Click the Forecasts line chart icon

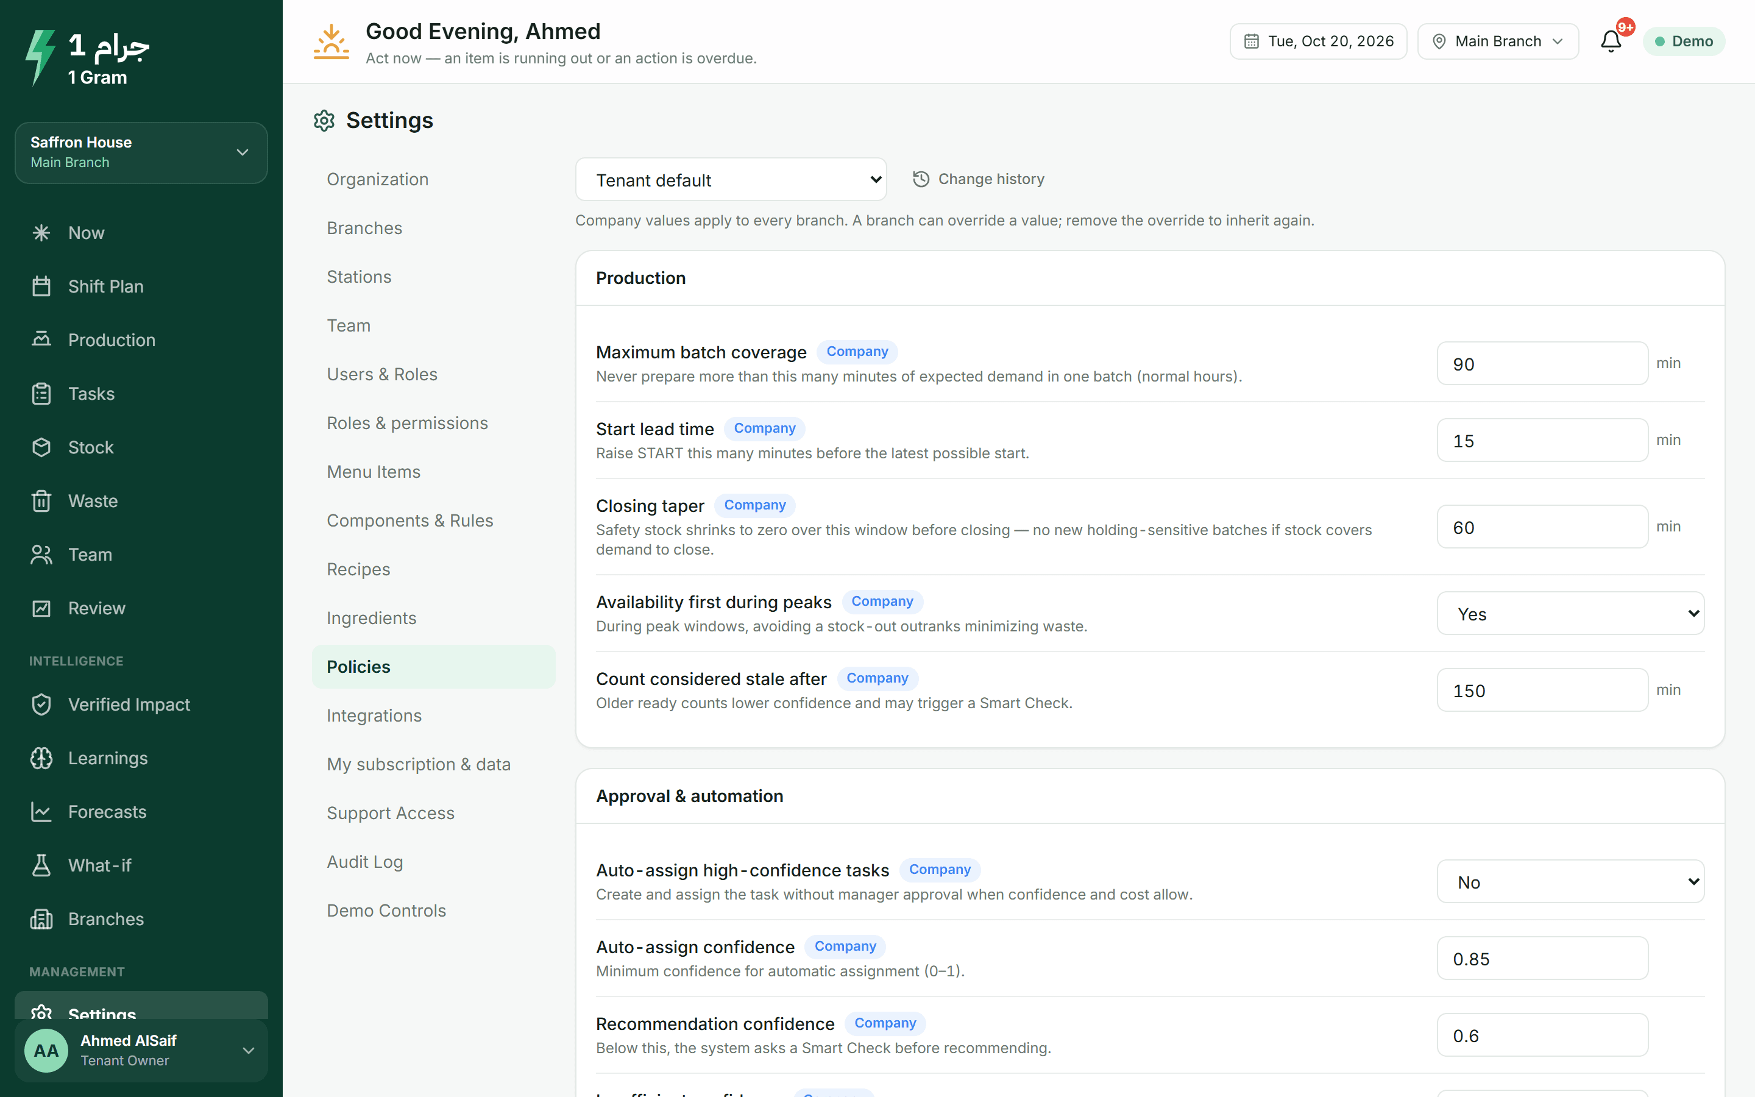(x=41, y=812)
